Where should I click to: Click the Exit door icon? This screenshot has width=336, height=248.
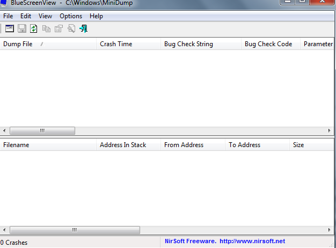84,28
